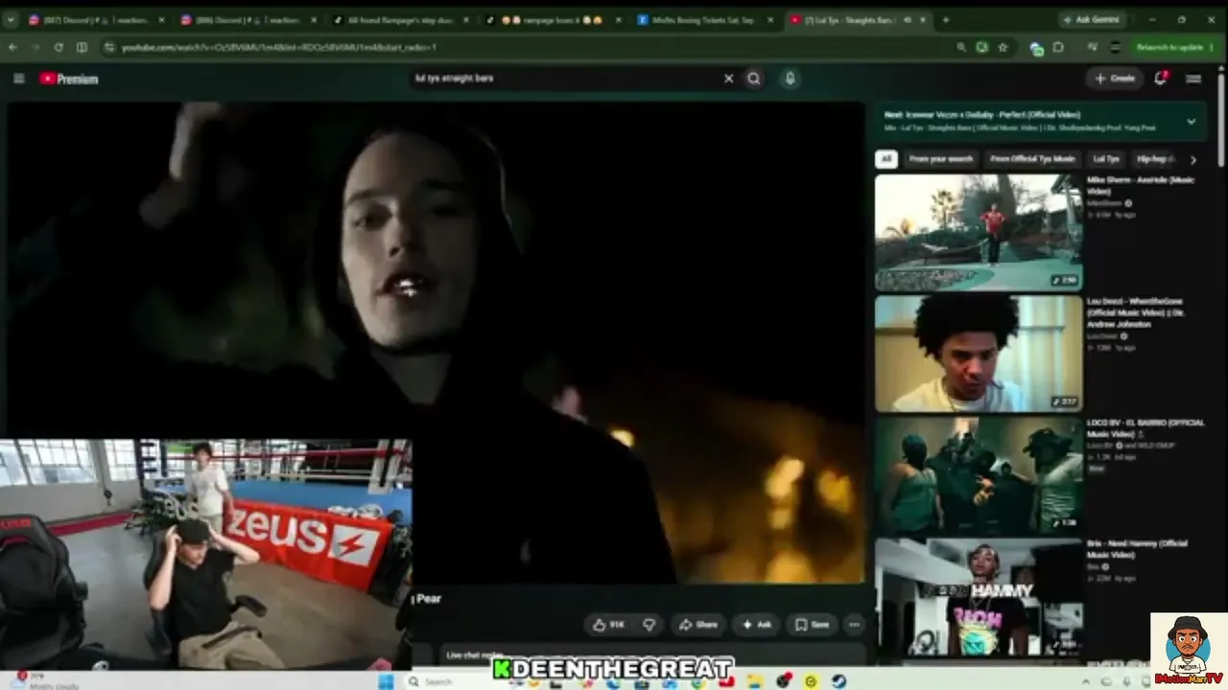
Task: Open the Lou Deezi WhereSheGone video thumbnail
Action: 979,353
